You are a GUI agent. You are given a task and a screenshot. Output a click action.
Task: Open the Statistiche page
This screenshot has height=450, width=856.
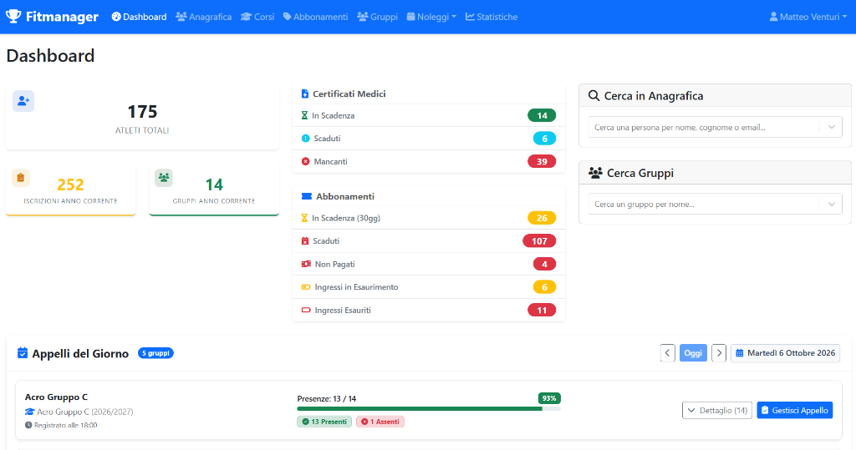[x=492, y=17]
